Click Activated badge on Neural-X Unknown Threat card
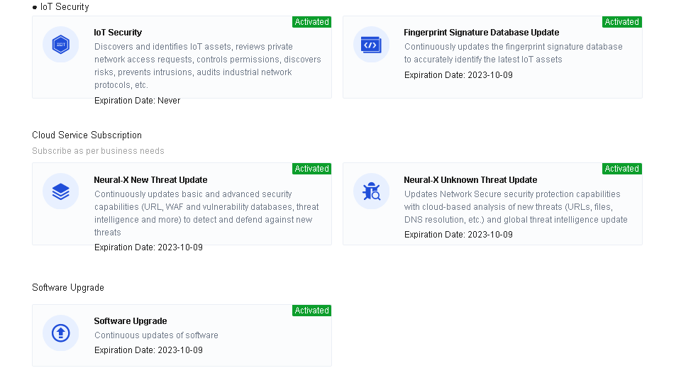The image size is (681, 368). 622,169
